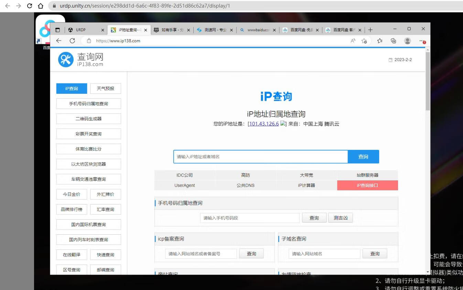Focus the IP address or domain input field
Image resolution: width=463 pixels, height=290 pixels.
click(260, 157)
